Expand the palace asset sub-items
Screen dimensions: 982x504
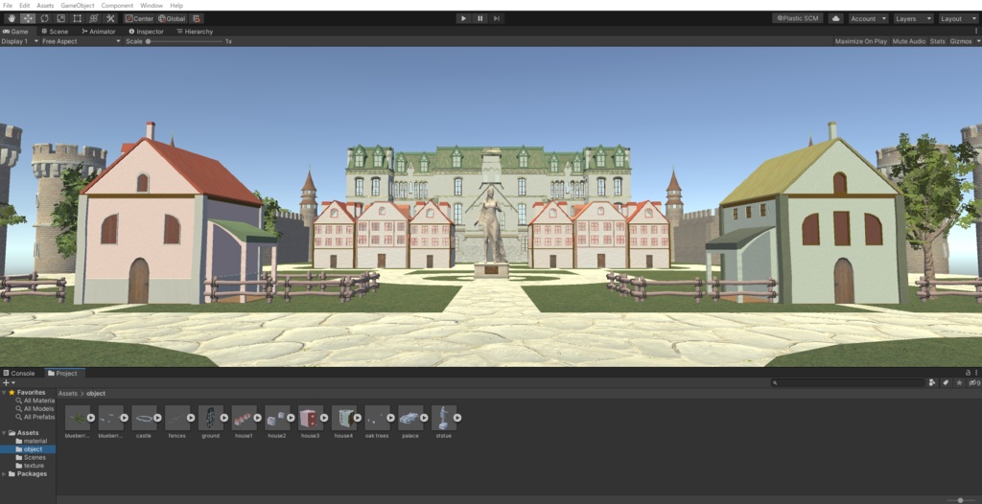[x=425, y=418]
